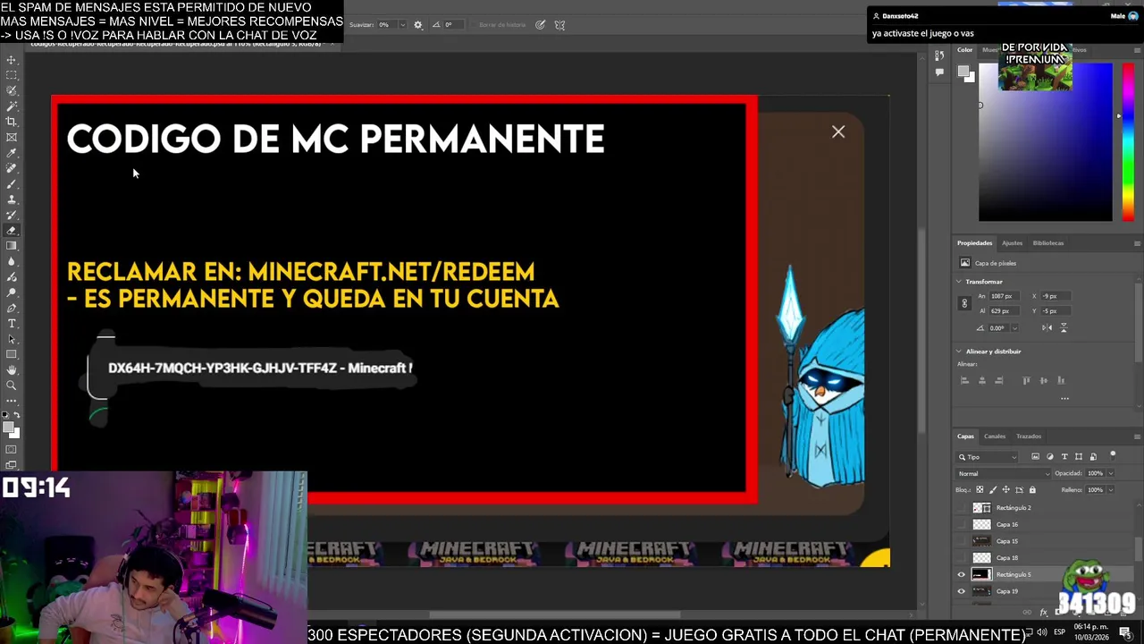
Task: Collapse the Transformar section
Action: click(x=959, y=282)
